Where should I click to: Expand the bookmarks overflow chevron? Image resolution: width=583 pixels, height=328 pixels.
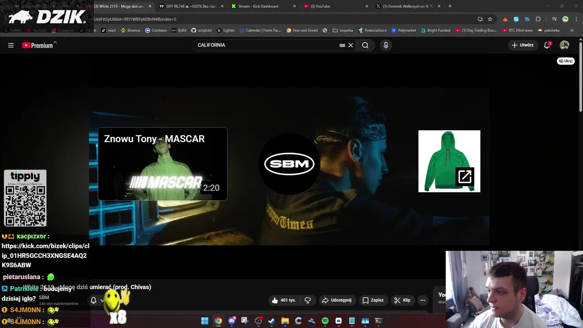pos(572,31)
